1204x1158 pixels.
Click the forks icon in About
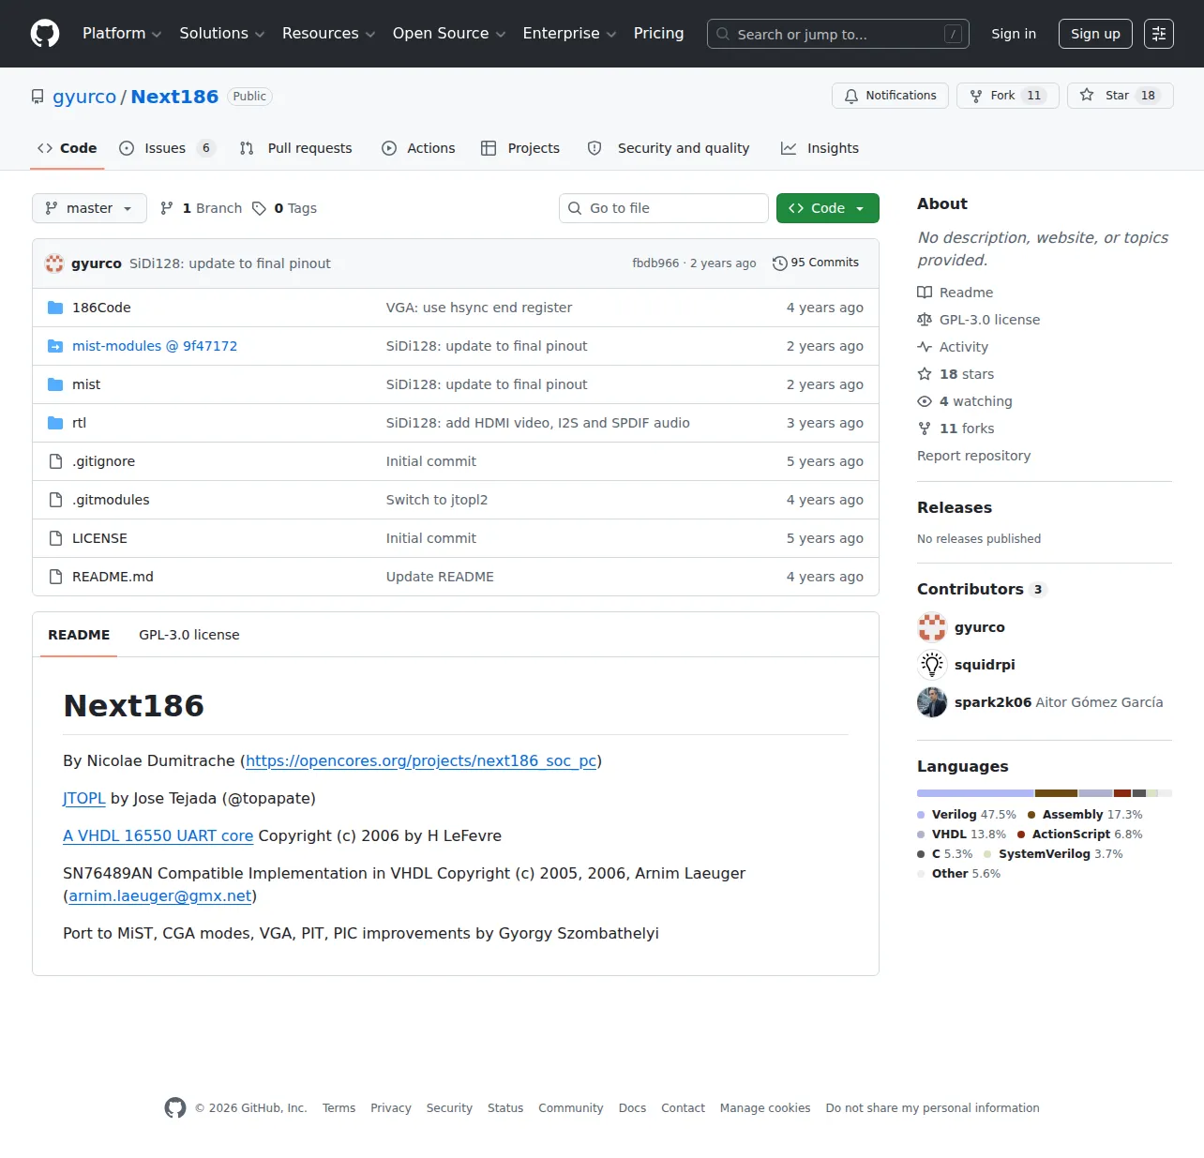(925, 429)
